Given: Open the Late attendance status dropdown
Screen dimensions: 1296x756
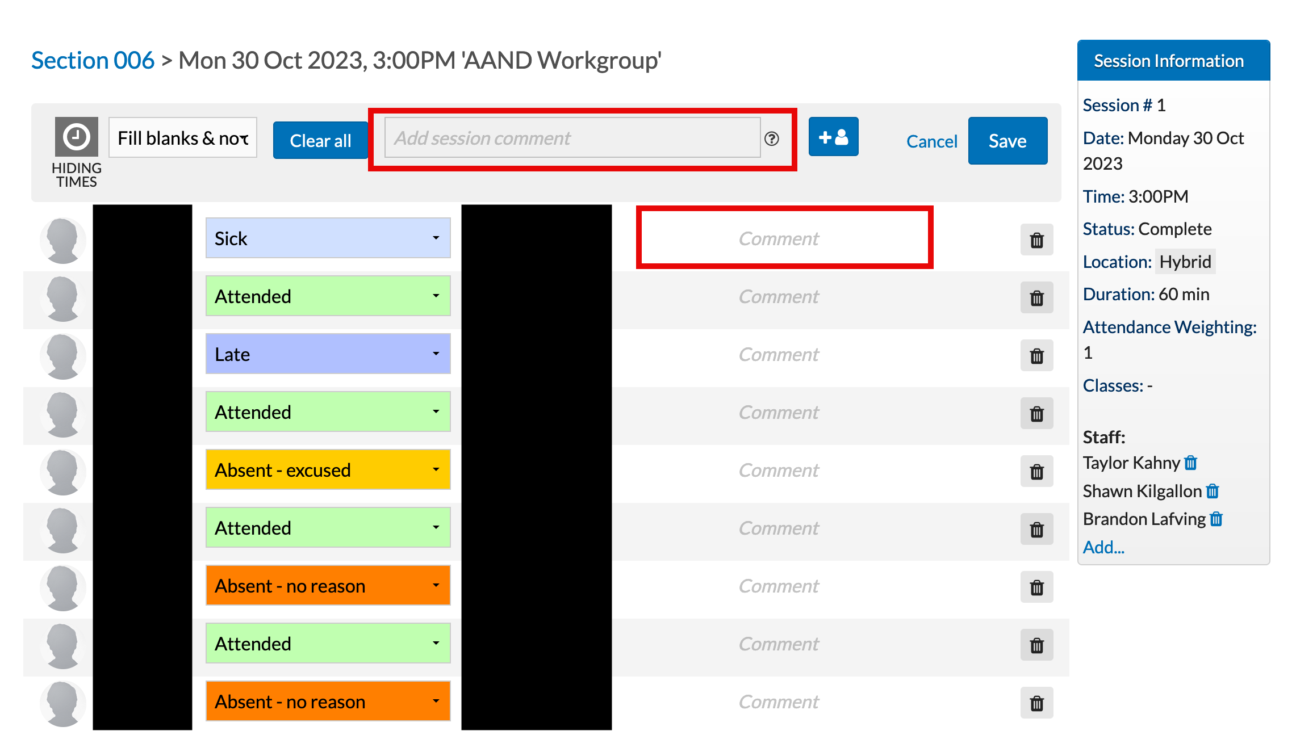Looking at the screenshot, I should coord(328,354).
